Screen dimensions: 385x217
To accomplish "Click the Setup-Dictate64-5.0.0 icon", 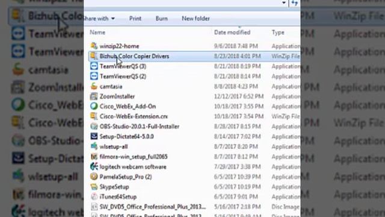I will coord(94,136).
